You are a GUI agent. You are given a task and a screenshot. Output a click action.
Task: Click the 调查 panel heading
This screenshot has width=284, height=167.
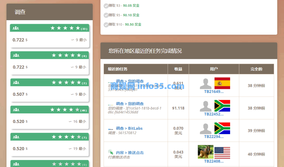(20, 12)
